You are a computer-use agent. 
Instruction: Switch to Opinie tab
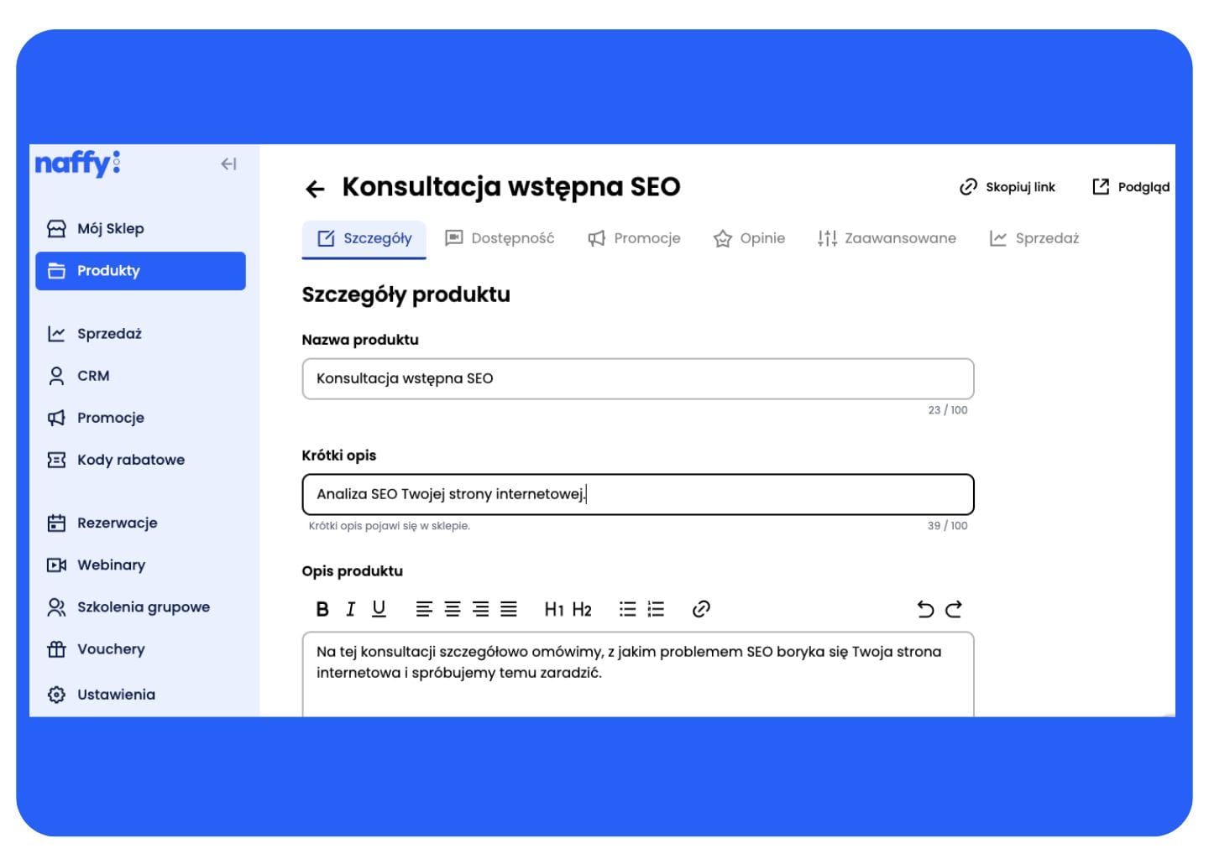(x=749, y=238)
